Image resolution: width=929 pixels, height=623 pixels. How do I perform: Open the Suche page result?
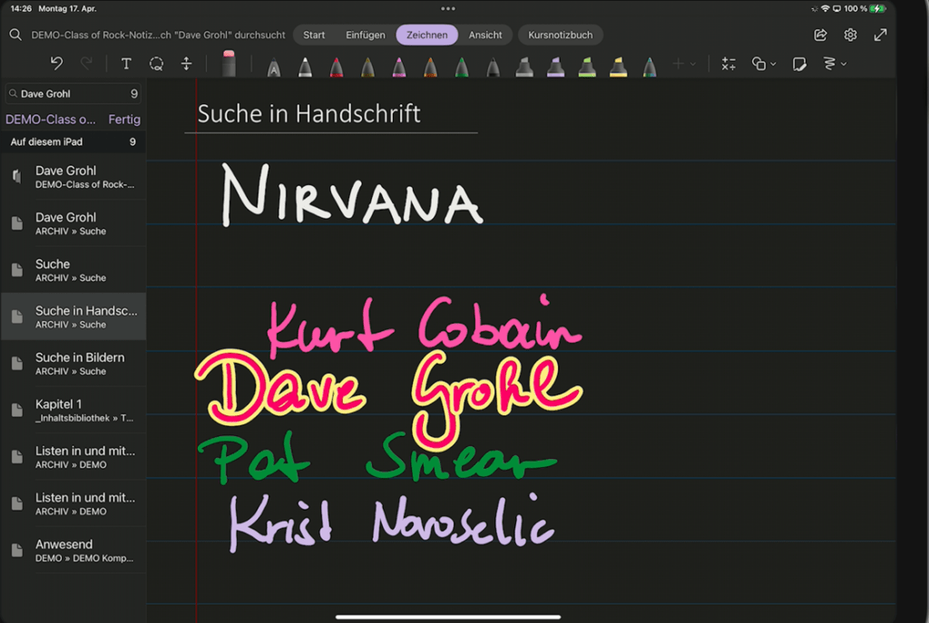(x=73, y=270)
